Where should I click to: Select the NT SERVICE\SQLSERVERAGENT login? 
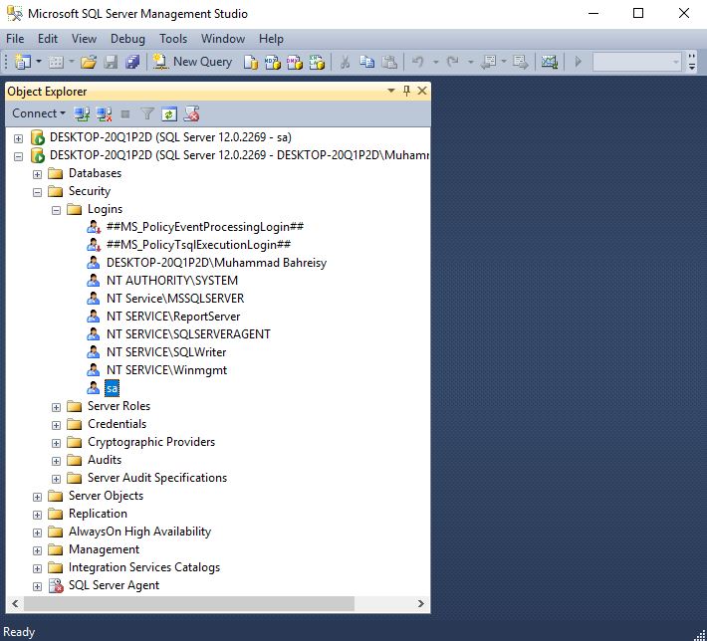point(188,334)
